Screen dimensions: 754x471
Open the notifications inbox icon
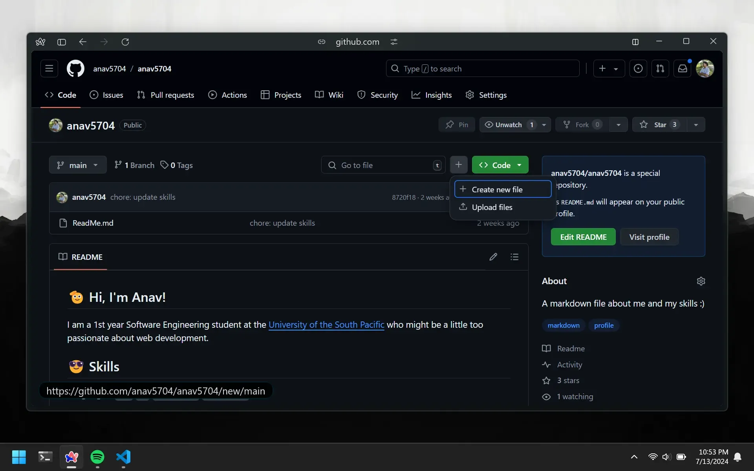coord(683,69)
